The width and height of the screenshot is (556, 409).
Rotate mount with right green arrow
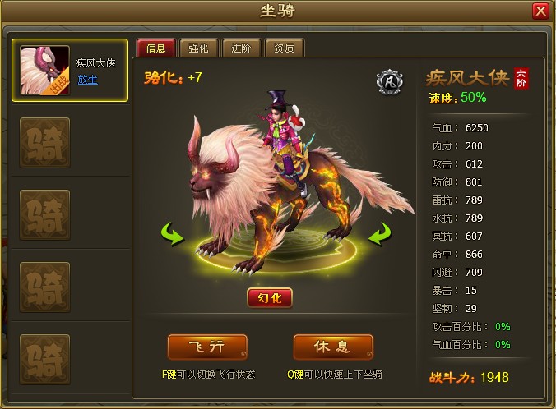(380, 234)
